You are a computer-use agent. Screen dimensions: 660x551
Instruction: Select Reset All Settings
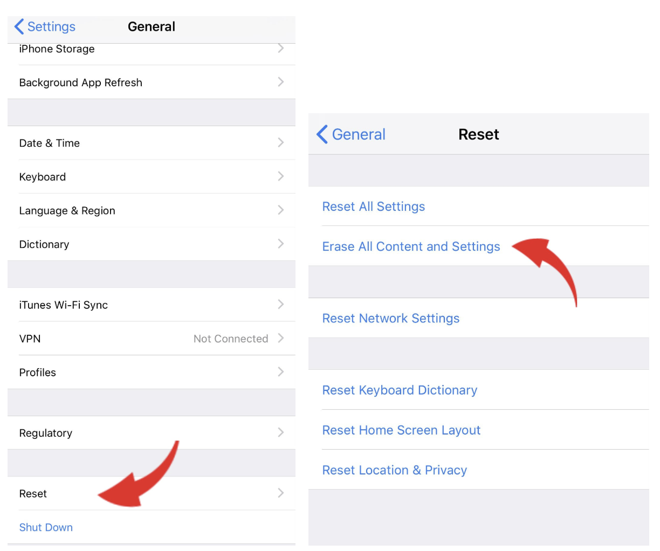(373, 206)
